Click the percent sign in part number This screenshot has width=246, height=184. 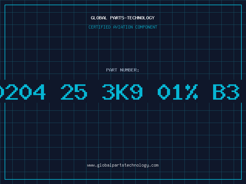tap(191, 92)
